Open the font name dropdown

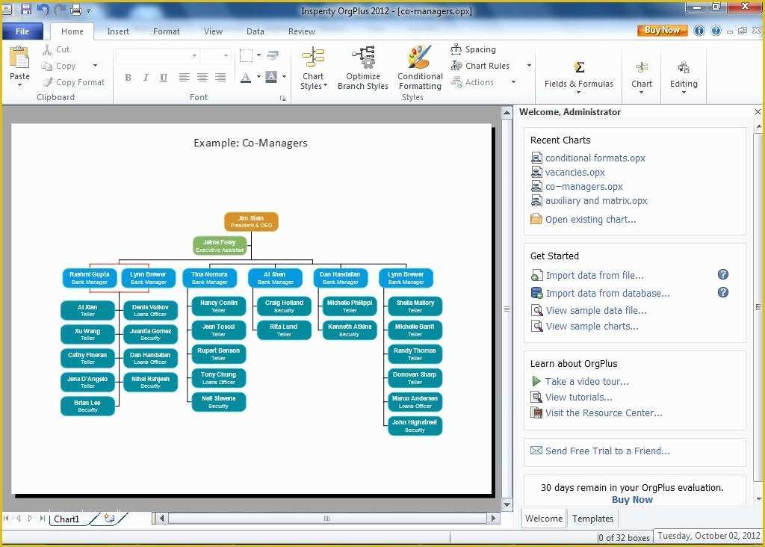194,55
